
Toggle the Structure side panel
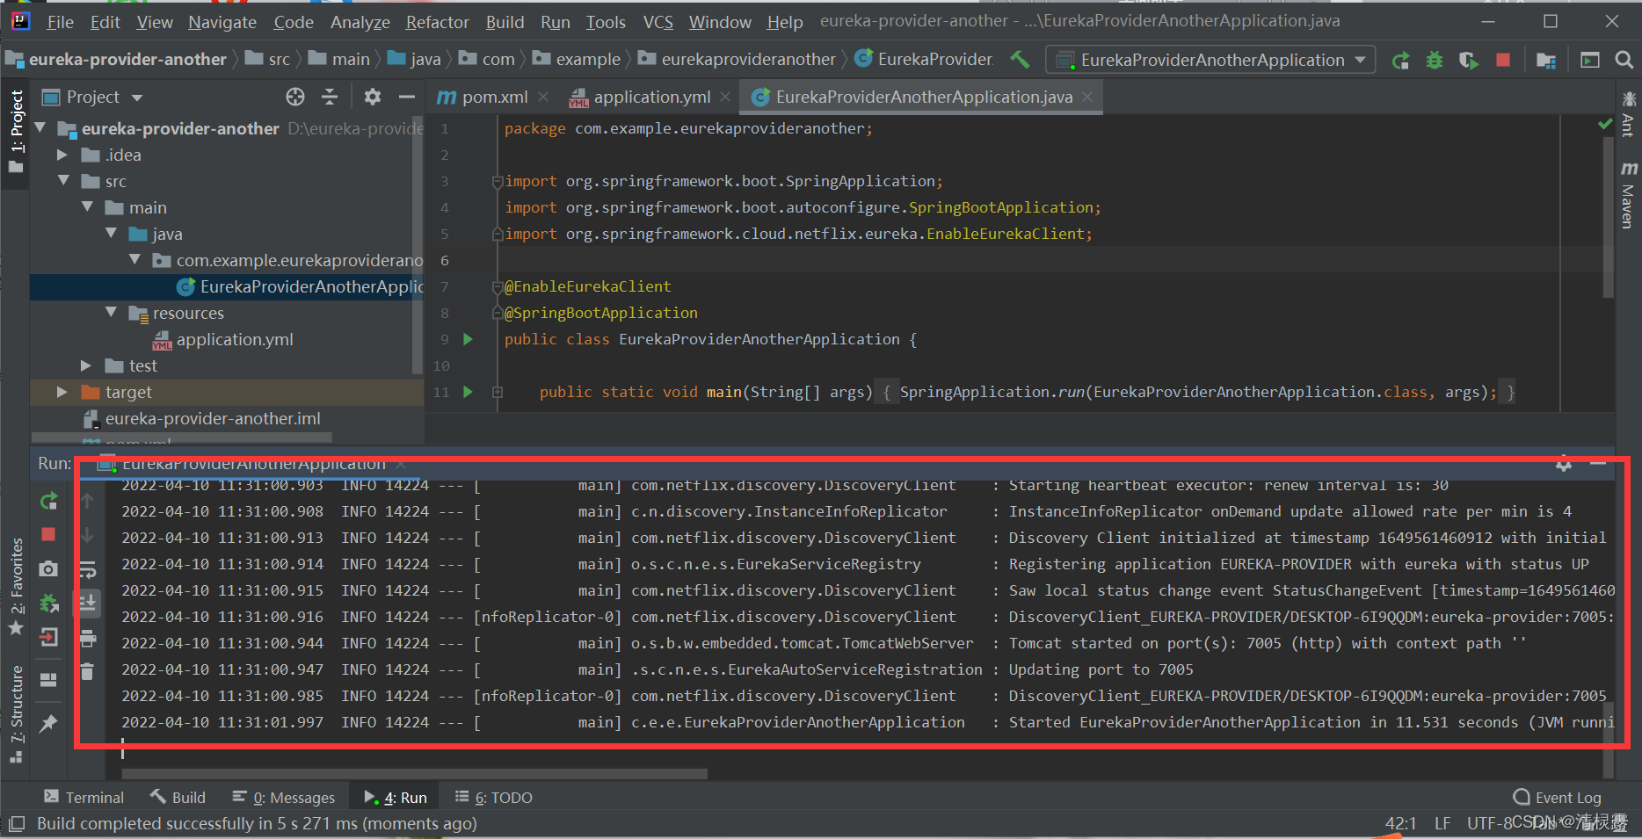15,714
